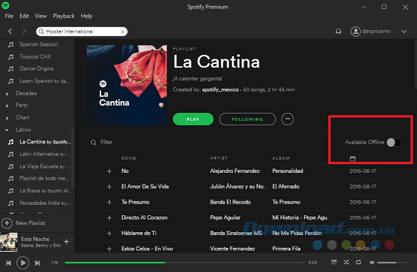Toggle the Available Offline switch
Screen dimensions: 417x272
[x=394, y=142]
